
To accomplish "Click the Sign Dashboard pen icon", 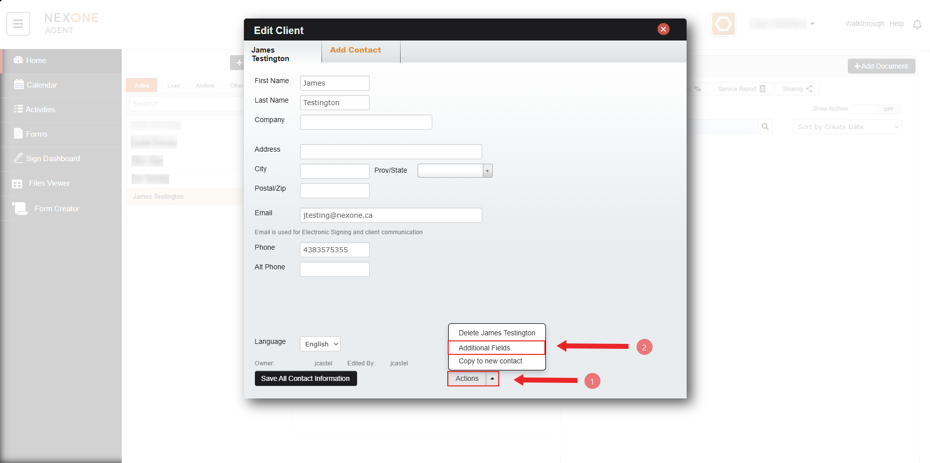I will (x=18, y=158).
